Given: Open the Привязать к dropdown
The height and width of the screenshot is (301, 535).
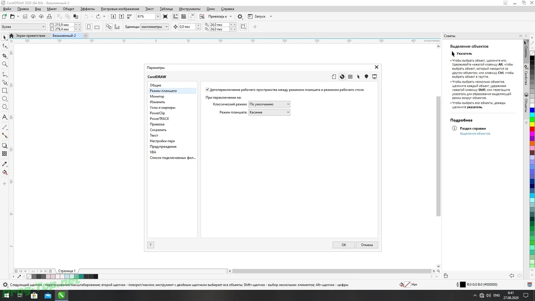Looking at the screenshot, I should click(x=220, y=16).
